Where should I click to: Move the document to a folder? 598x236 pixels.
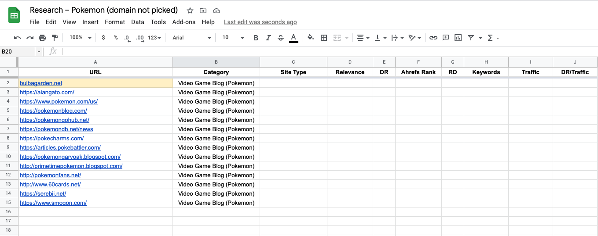tap(203, 11)
